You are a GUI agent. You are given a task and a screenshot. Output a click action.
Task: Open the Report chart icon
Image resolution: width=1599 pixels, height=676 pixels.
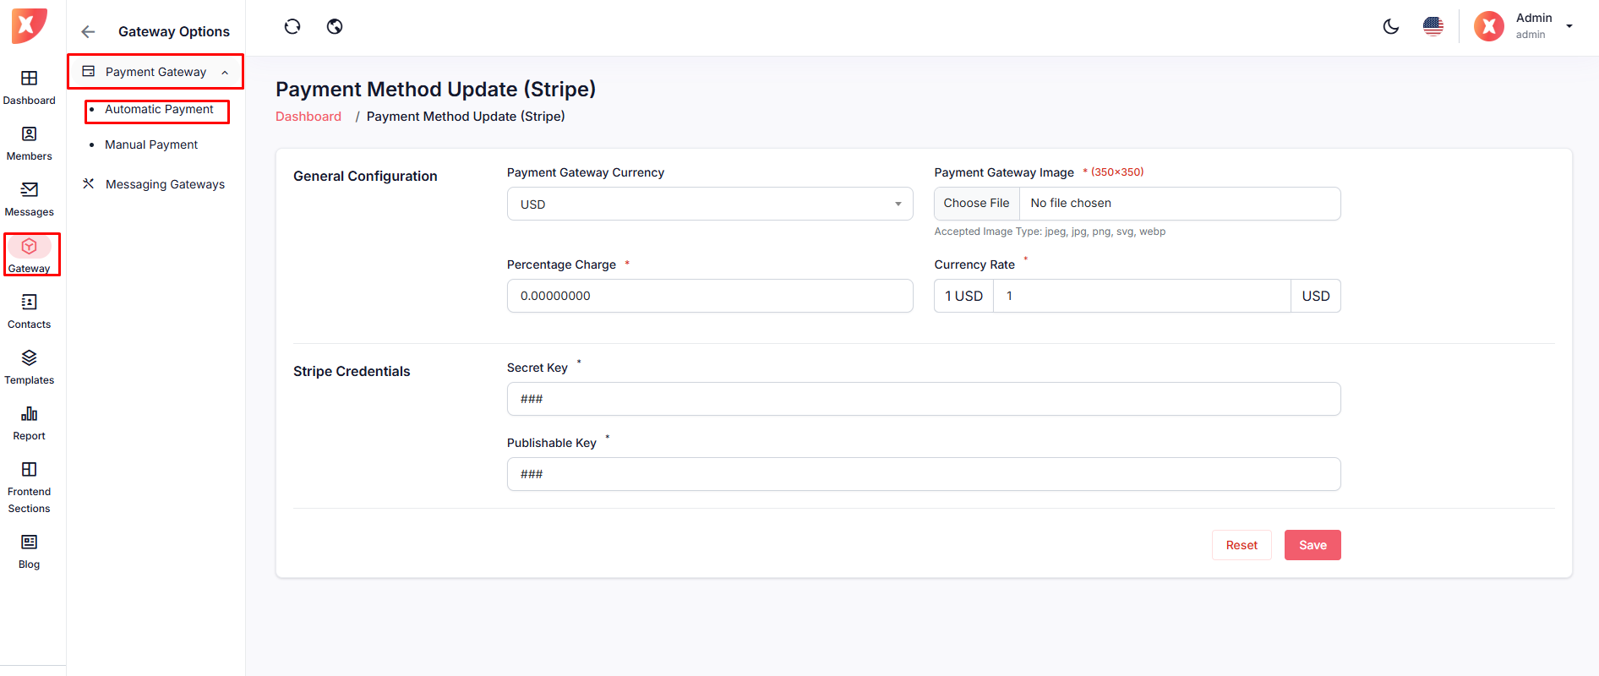point(29,414)
